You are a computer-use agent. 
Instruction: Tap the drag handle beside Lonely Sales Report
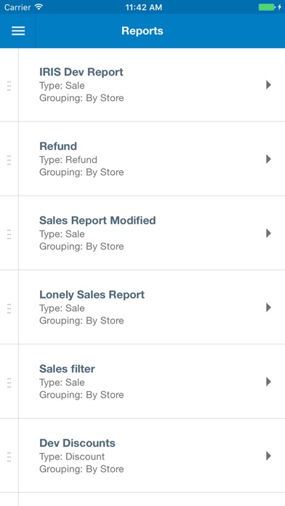click(9, 308)
